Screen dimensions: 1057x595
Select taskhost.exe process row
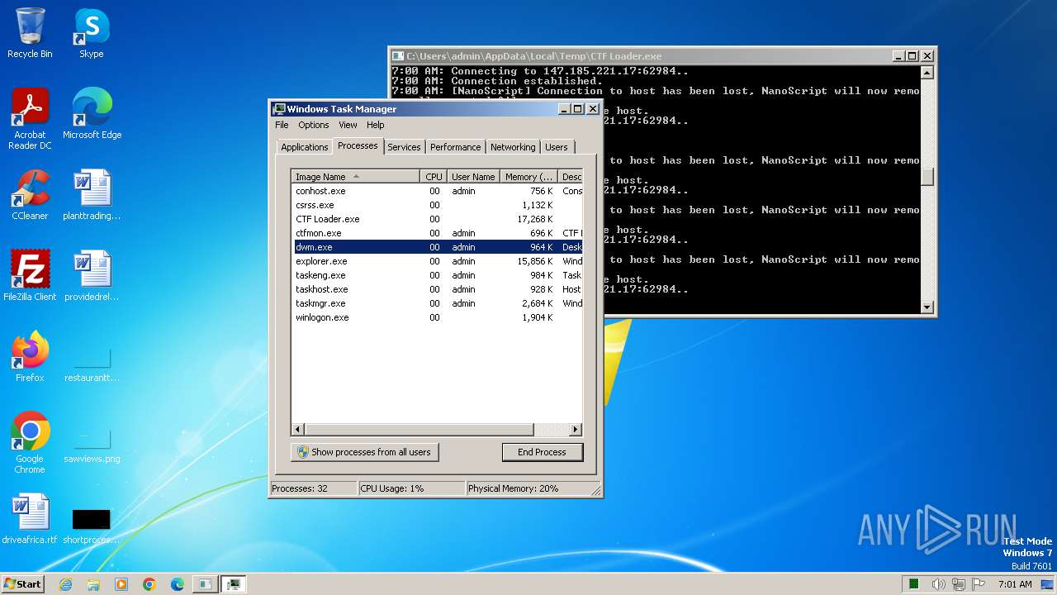pos(438,289)
